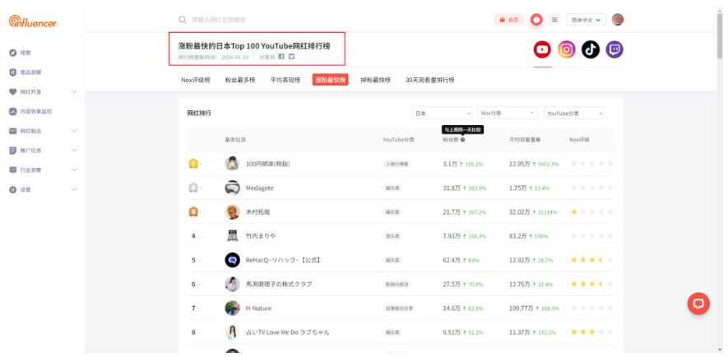
Task: Open the 竹内まりや channel link
Action: click(261, 236)
